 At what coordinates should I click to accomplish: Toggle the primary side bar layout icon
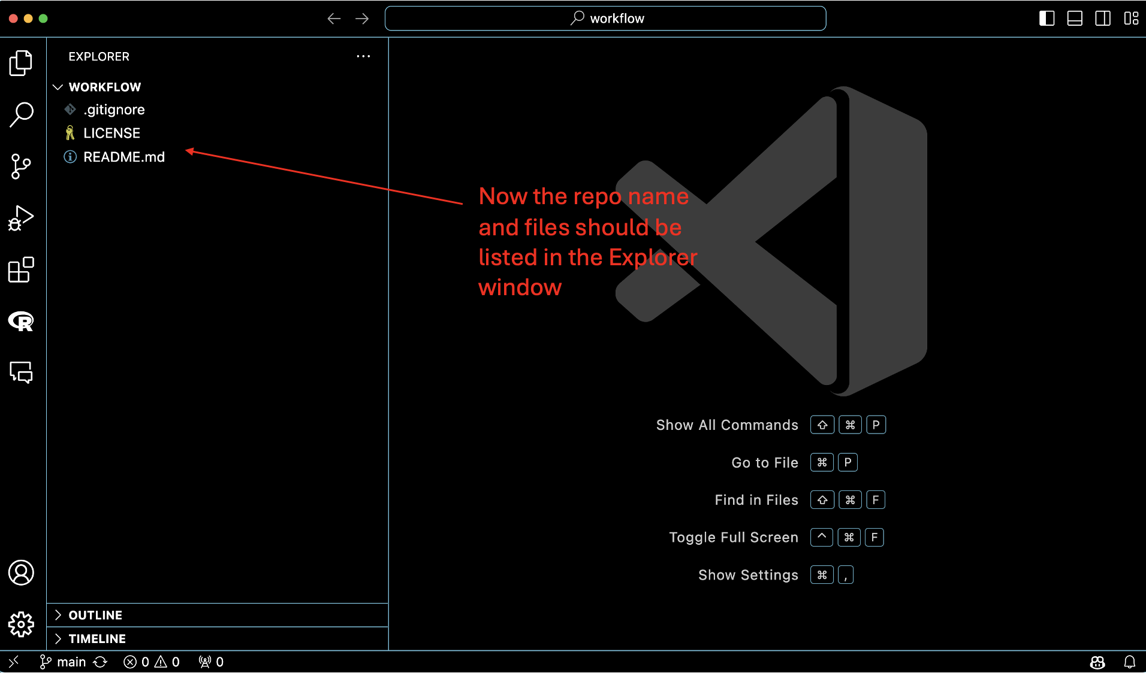coord(1047,19)
